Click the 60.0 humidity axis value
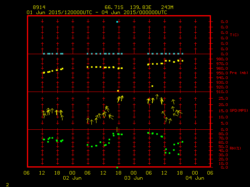Screen dimensions: 250x187 [x=223, y=143]
